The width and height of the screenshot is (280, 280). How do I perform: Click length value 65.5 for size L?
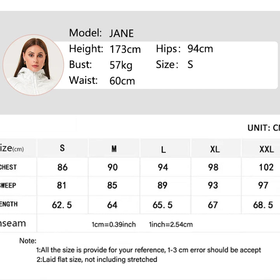162,205
